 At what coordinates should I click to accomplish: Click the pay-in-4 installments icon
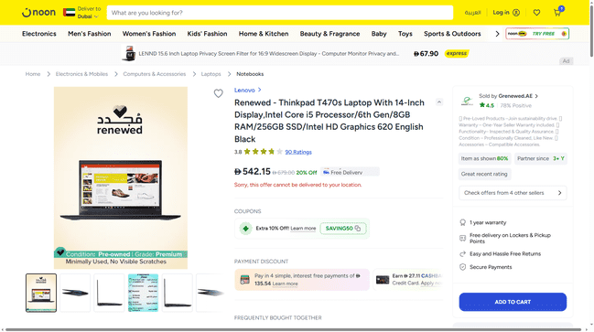pyautogui.click(x=244, y=280)
